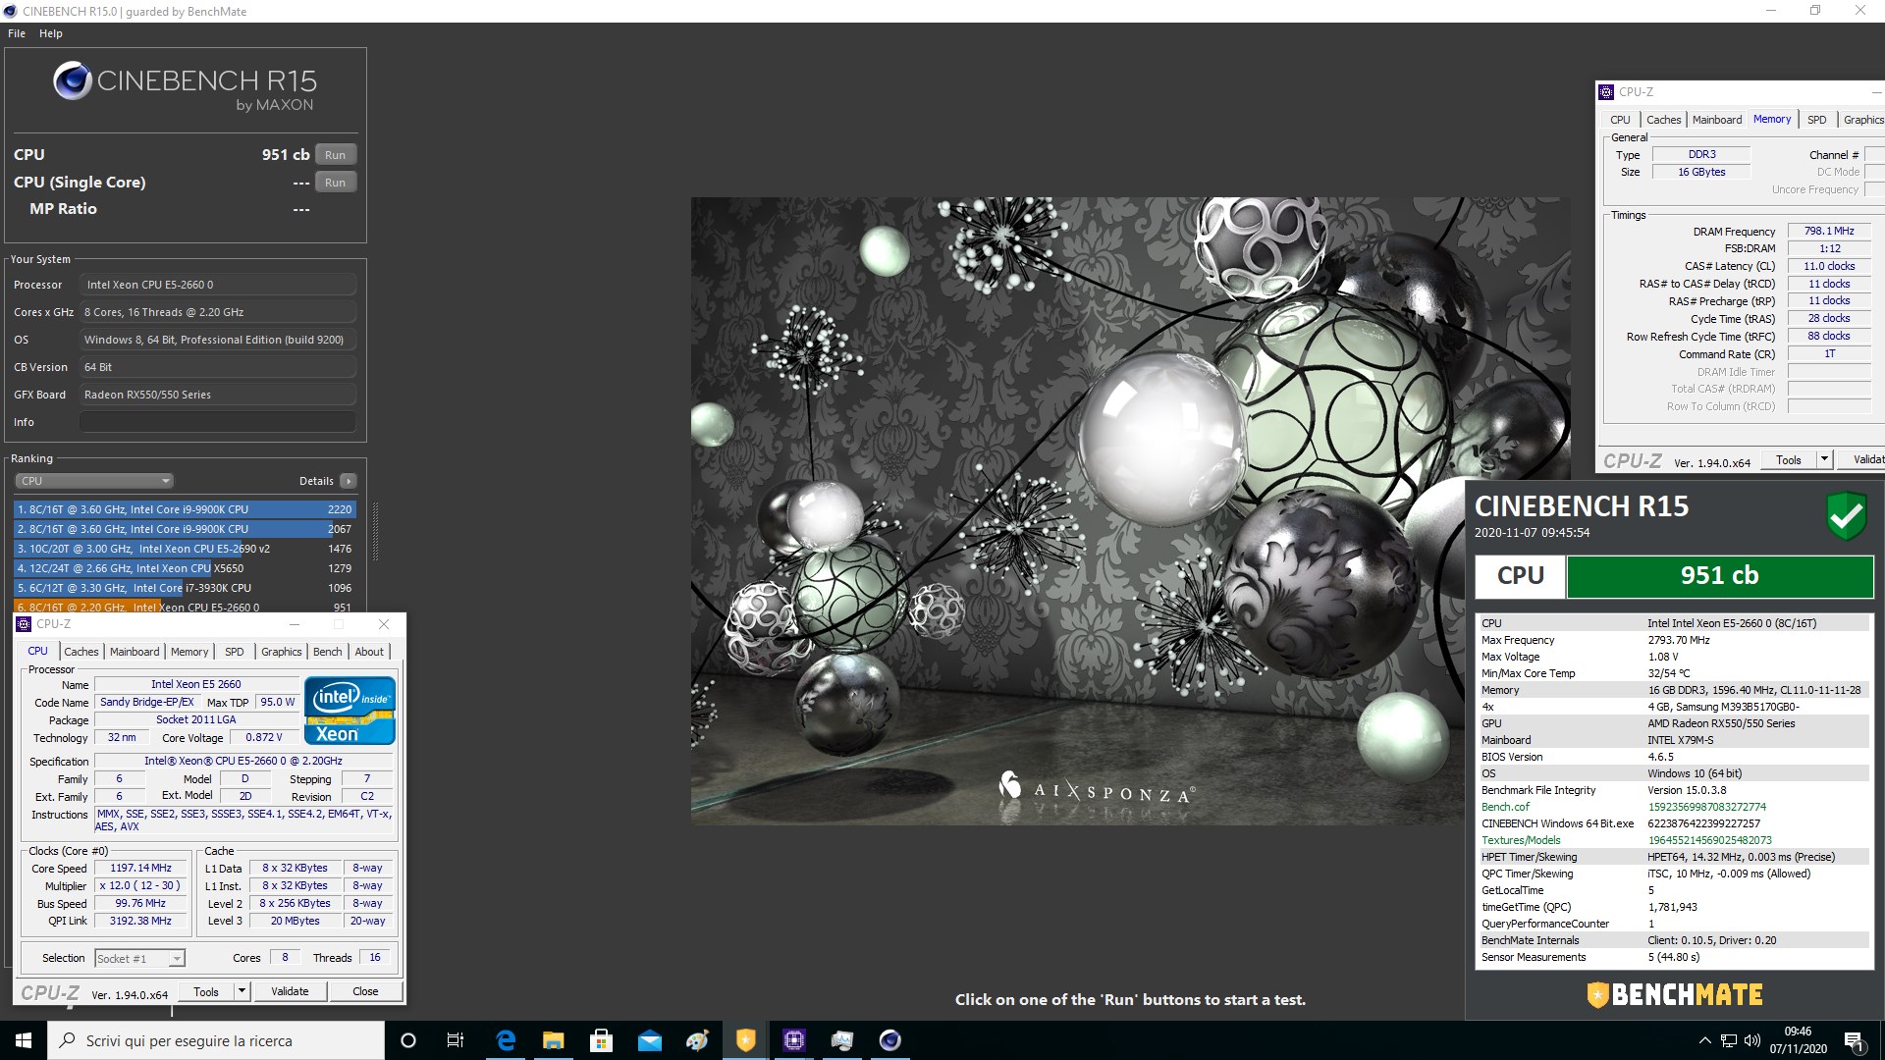Launch Microsoft Edge from taskbar
Image resolution: width=1885 pixels, height=1060 pixels.
point(506,1040)
